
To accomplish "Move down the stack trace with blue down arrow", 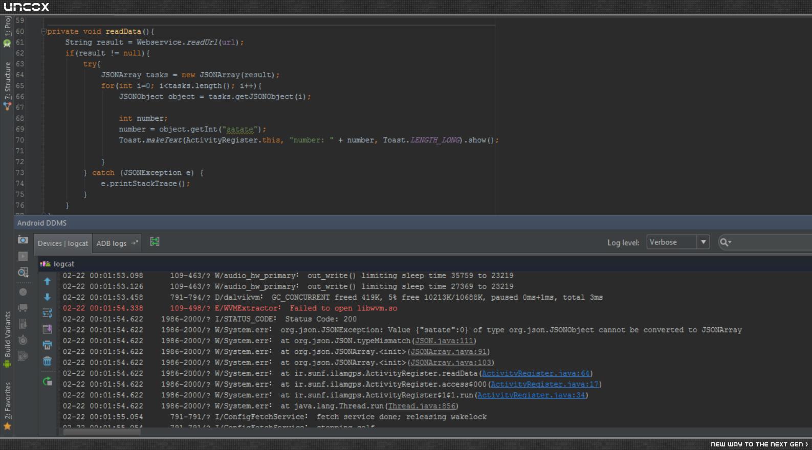I will tap(47, 297).
